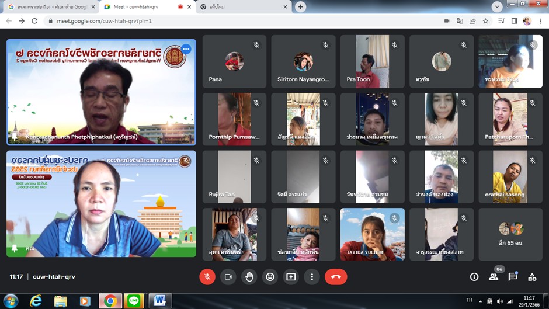Go forward in browser history
The image size is (549, 309).
(22, 21)
